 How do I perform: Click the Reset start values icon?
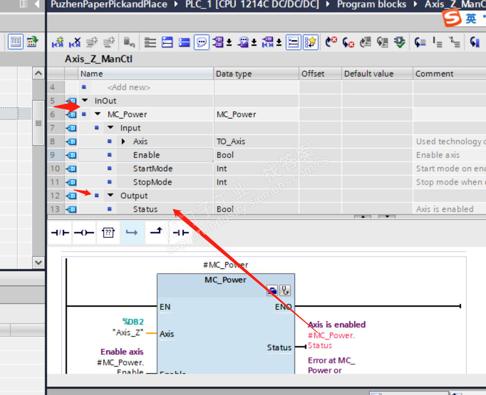coord(129,42)
